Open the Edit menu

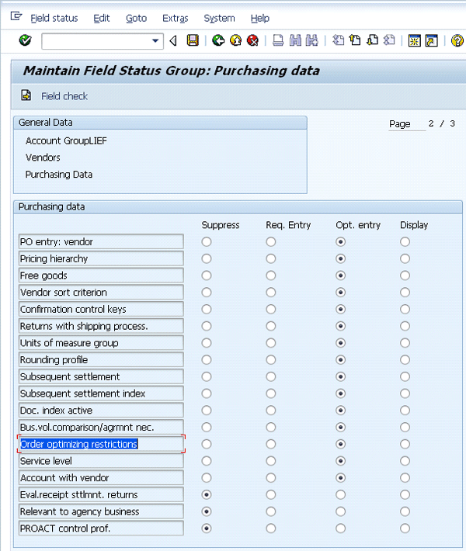(x=102, y=19)
